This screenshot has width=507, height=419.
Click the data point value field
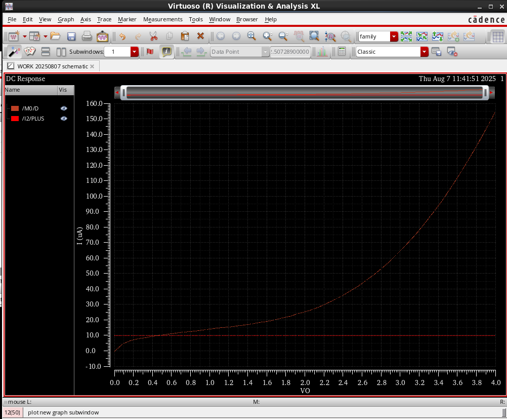290,52
